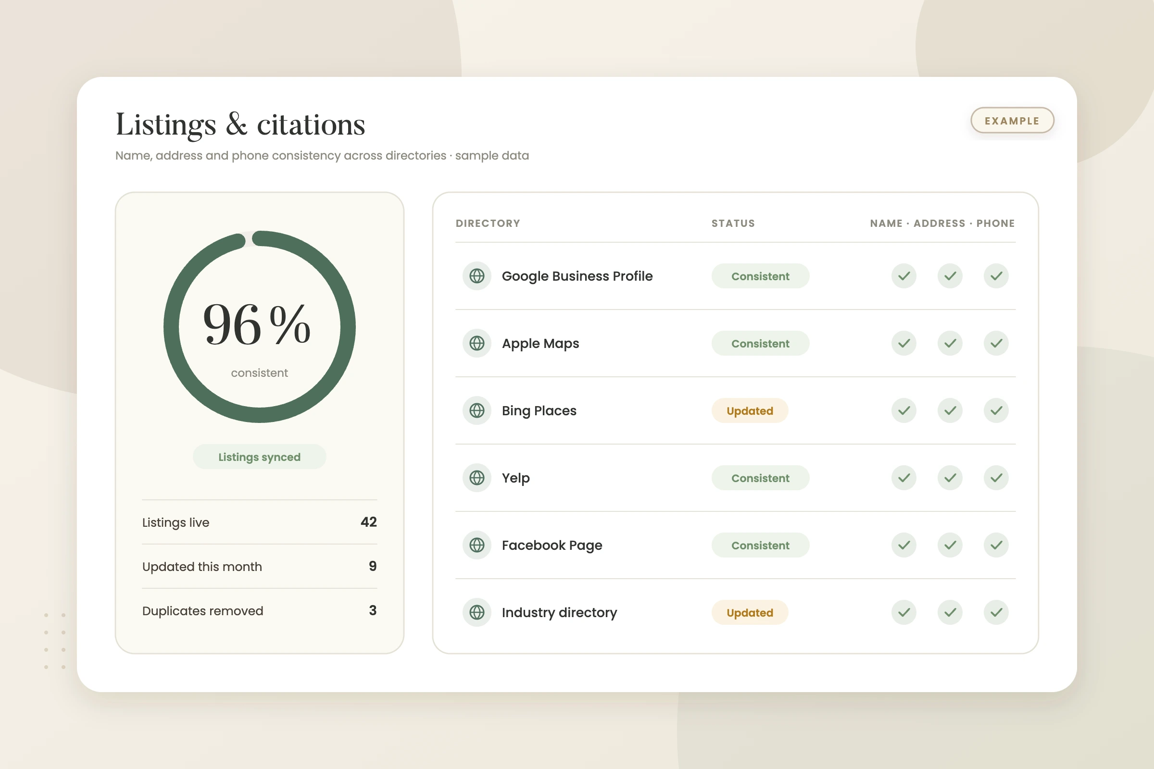Click the globe icon beside Bing Places
The image size is (1154, 769).
point(477,410)
